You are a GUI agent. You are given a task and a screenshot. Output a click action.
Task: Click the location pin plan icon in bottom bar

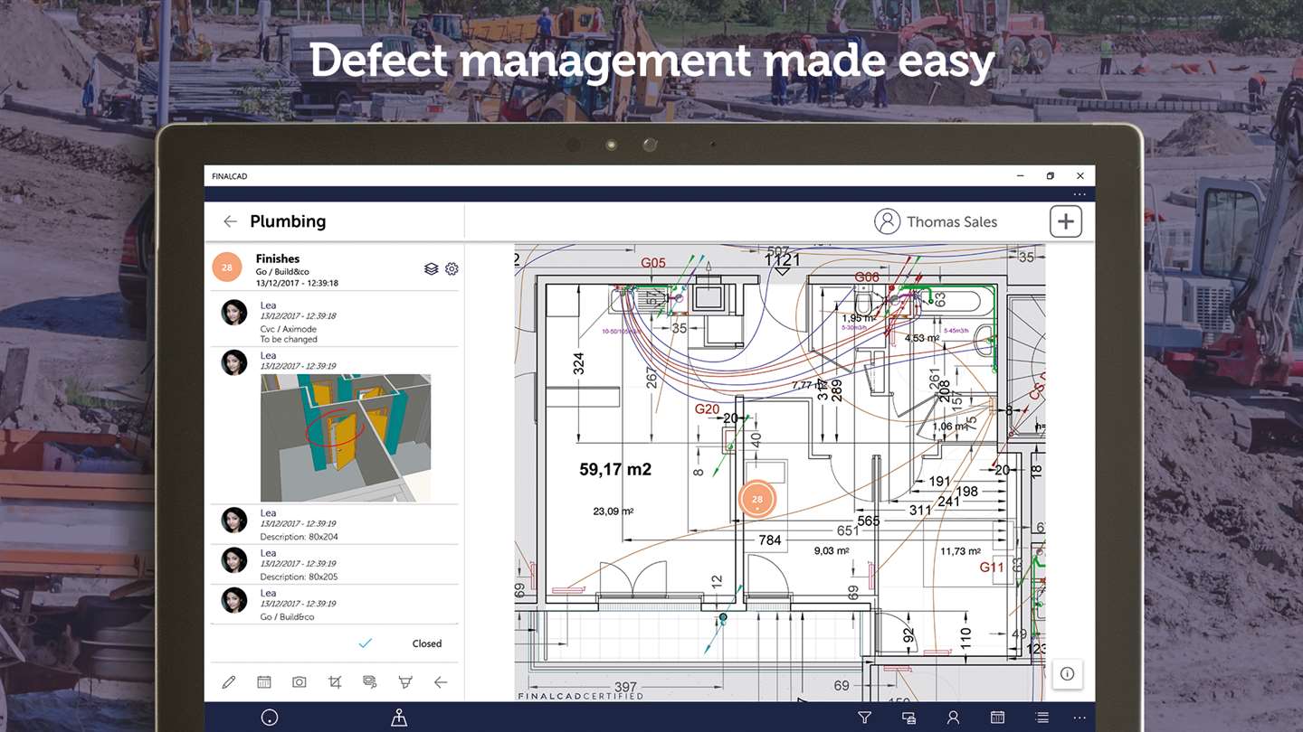coord(399,718)
